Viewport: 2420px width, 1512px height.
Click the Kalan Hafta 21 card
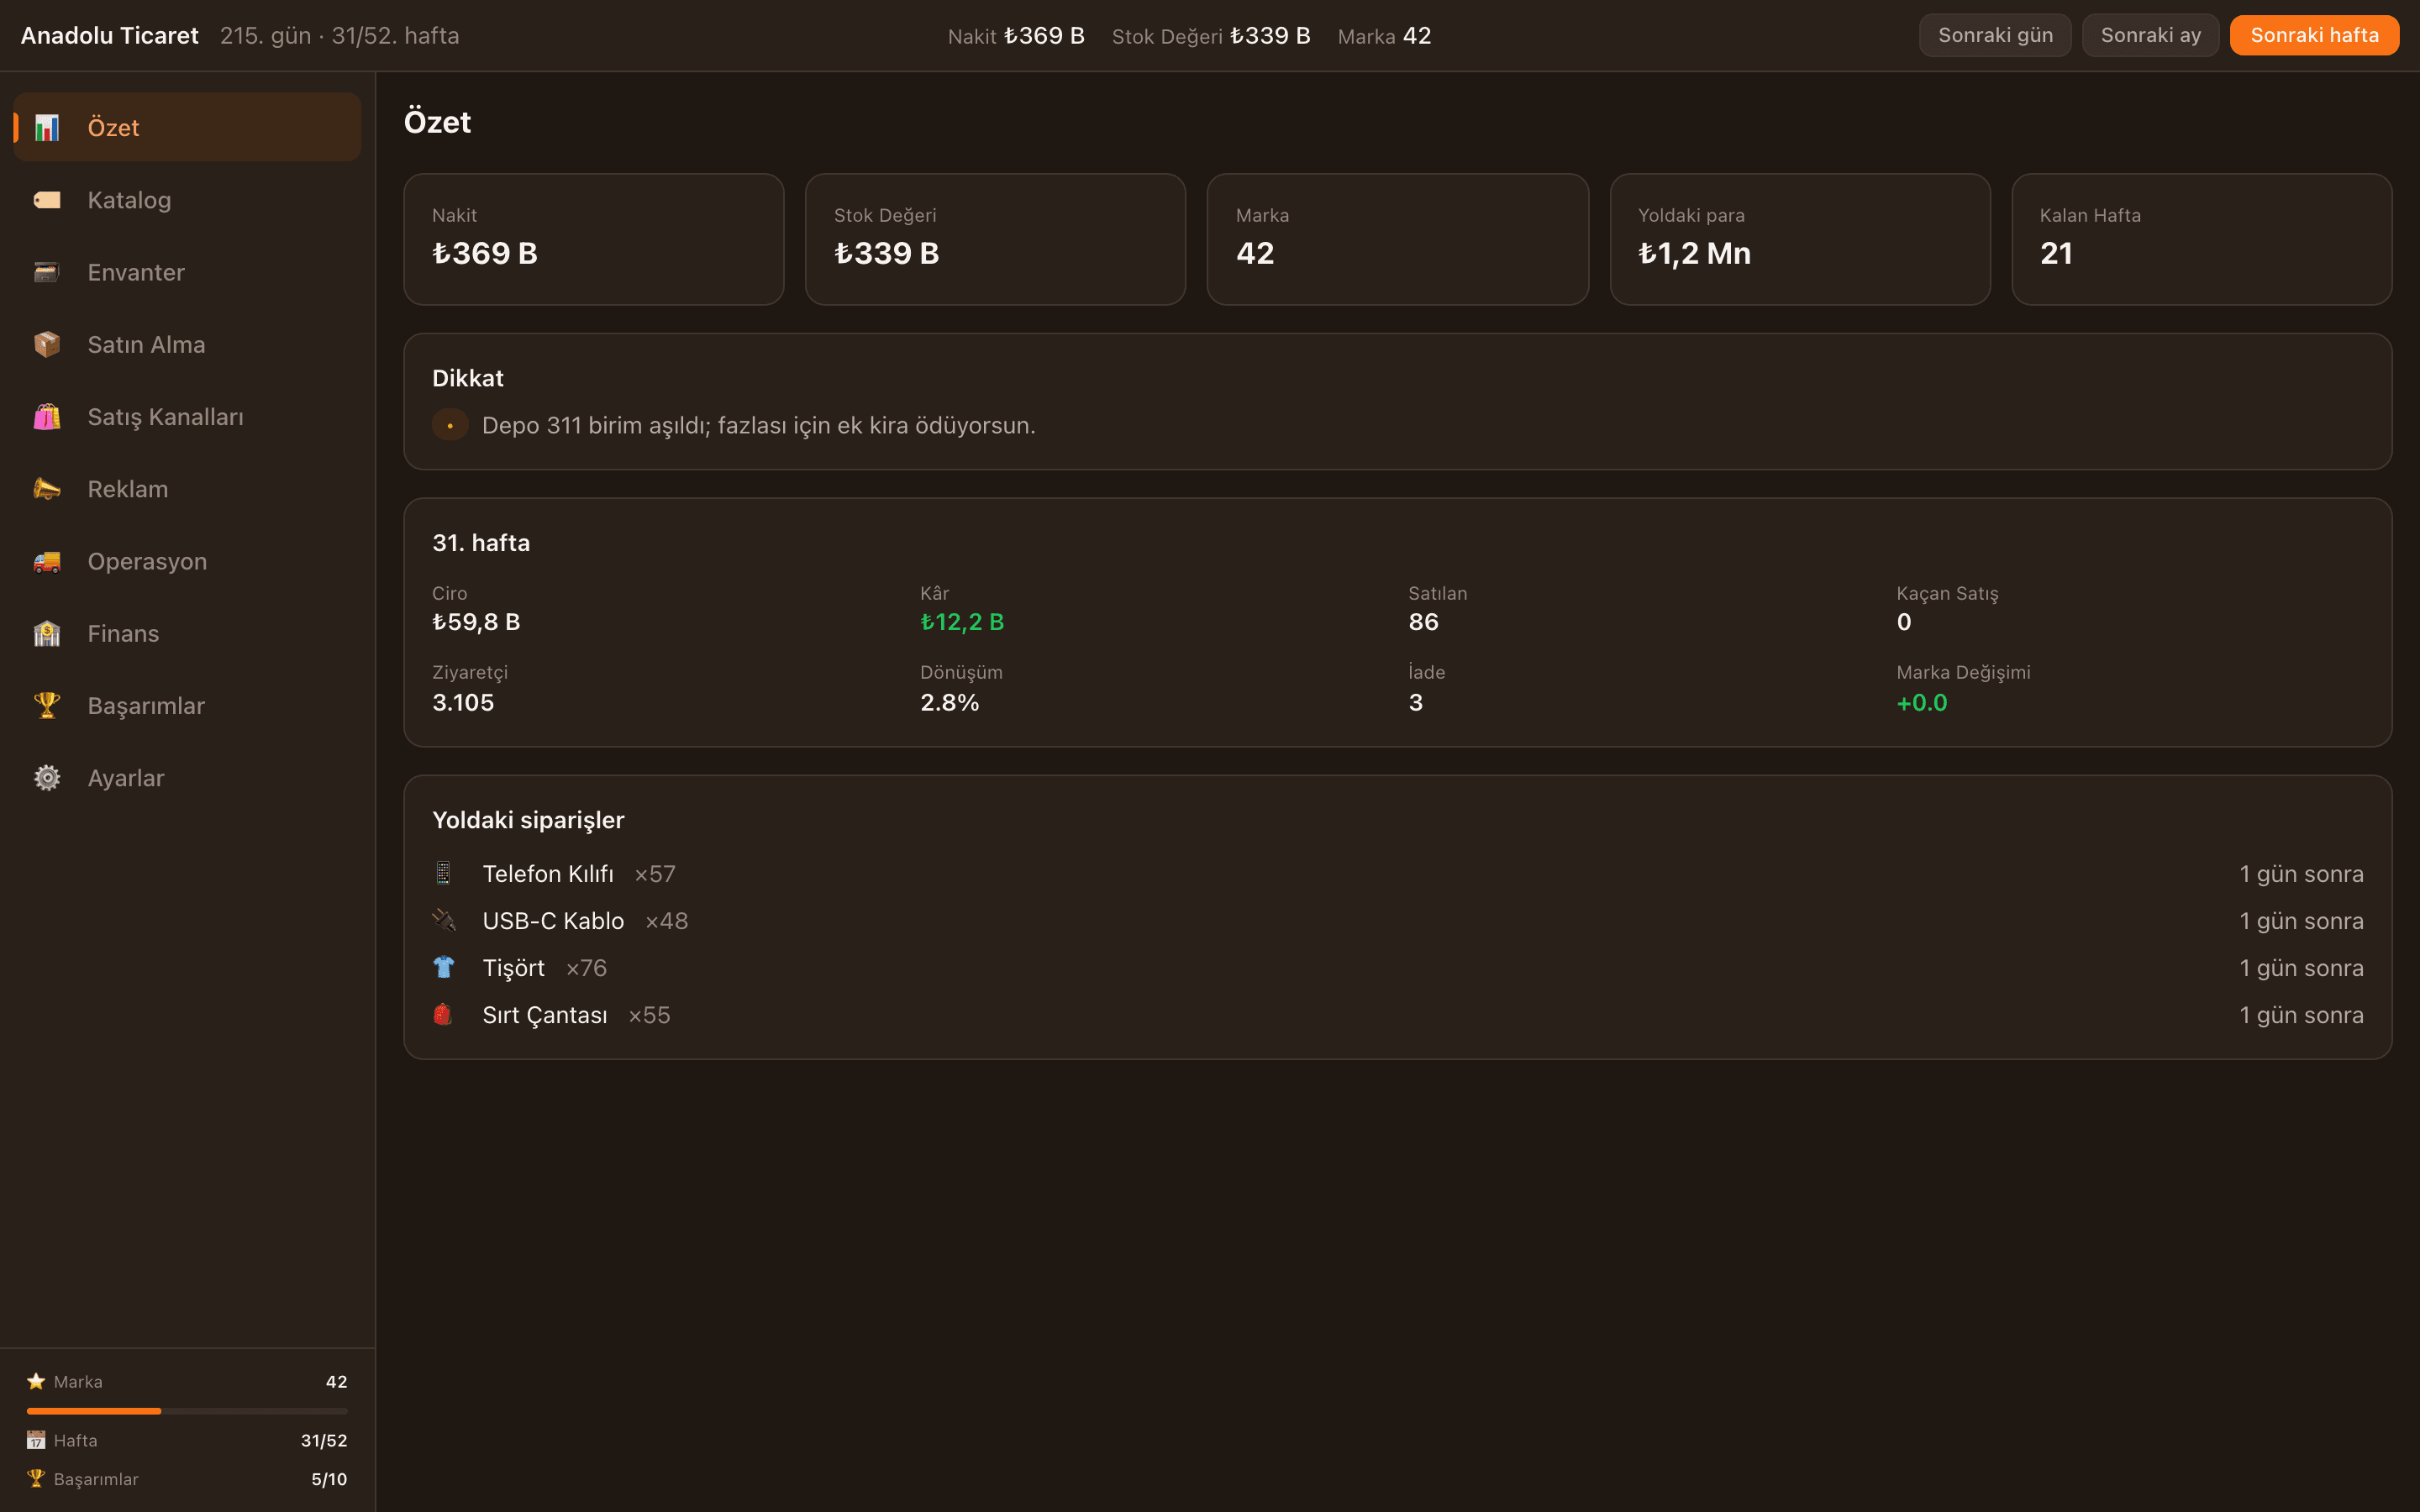click(x=2202, y=239)
